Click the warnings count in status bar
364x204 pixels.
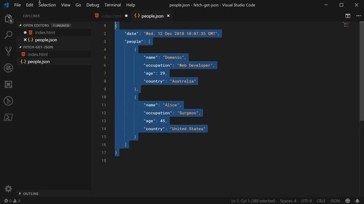coord(16,201)
